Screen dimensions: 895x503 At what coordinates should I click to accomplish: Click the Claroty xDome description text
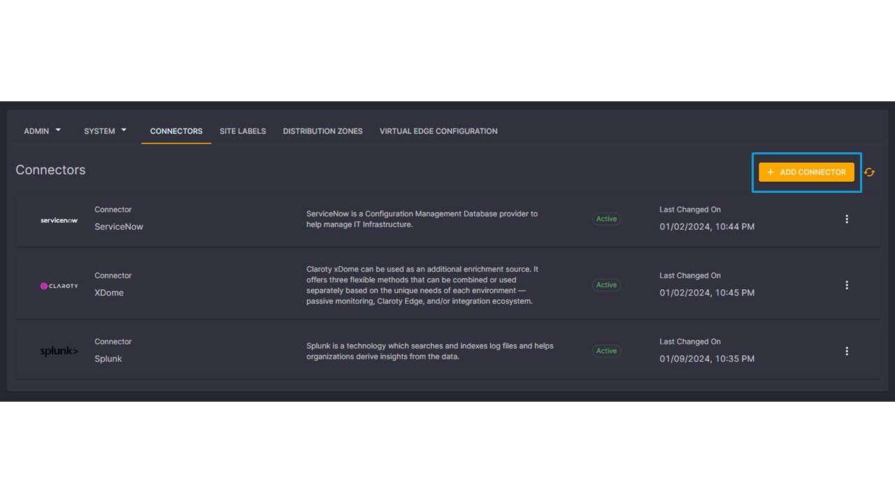click(x=422, y=285)
